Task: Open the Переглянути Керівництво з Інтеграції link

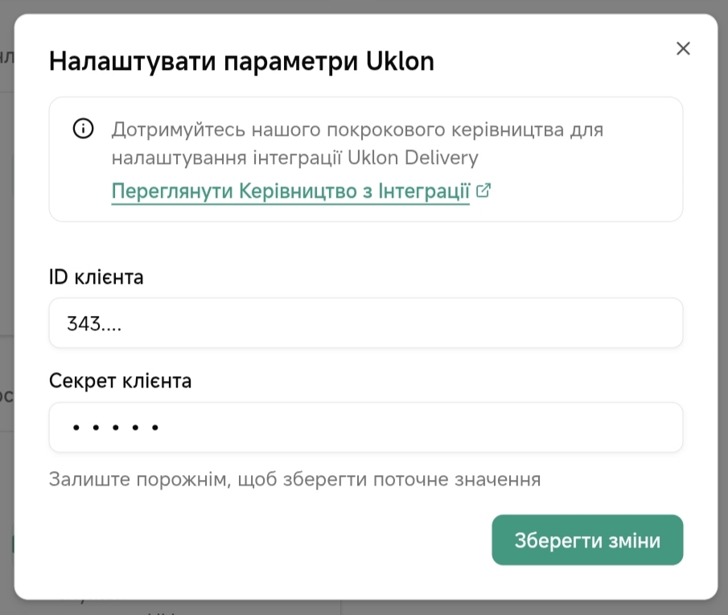Action: (x=290, y=192)
